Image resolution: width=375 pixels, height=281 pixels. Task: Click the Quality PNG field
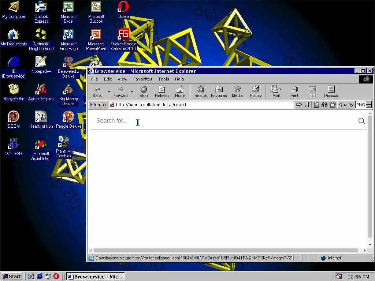(361, 105)
